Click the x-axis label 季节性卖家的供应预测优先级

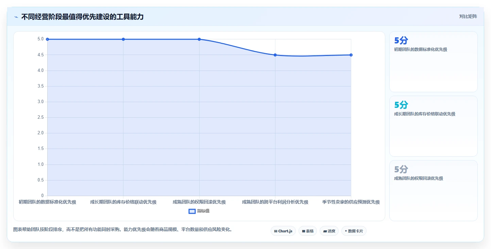pos(351,202)
